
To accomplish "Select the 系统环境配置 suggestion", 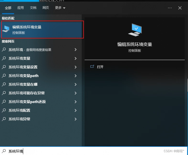I will coord(41,110).
